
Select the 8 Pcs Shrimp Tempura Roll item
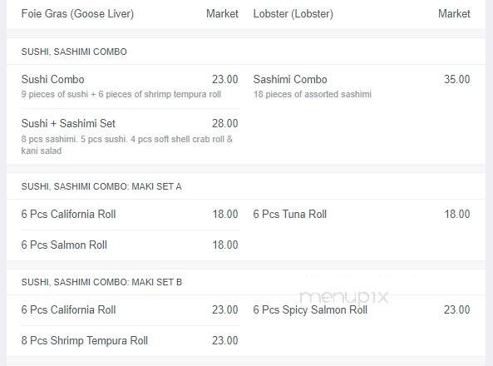(85, 340)
